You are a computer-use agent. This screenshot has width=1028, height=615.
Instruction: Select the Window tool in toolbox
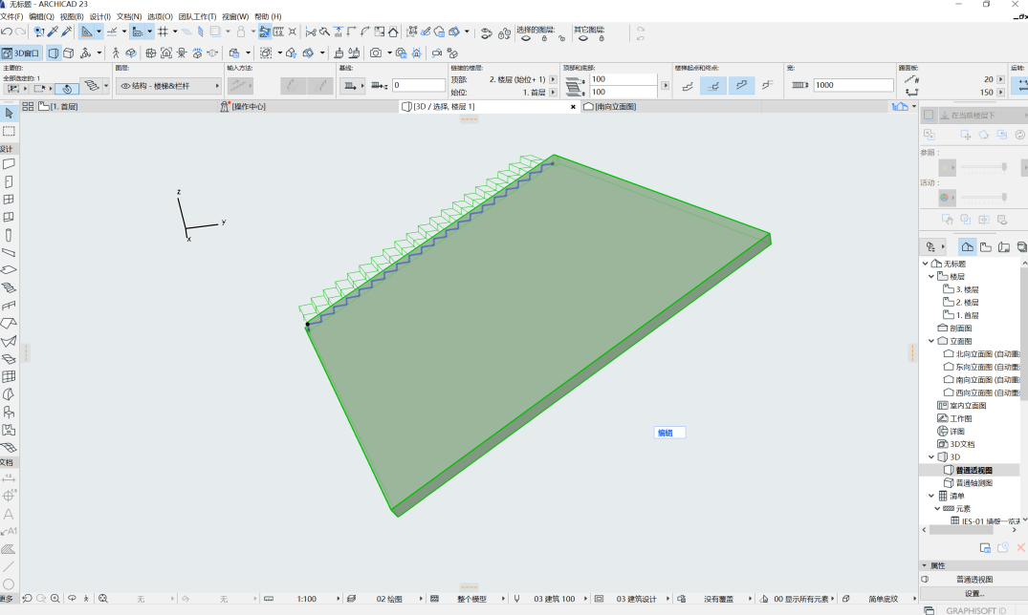pyautogui.click(x=9, y=199)
